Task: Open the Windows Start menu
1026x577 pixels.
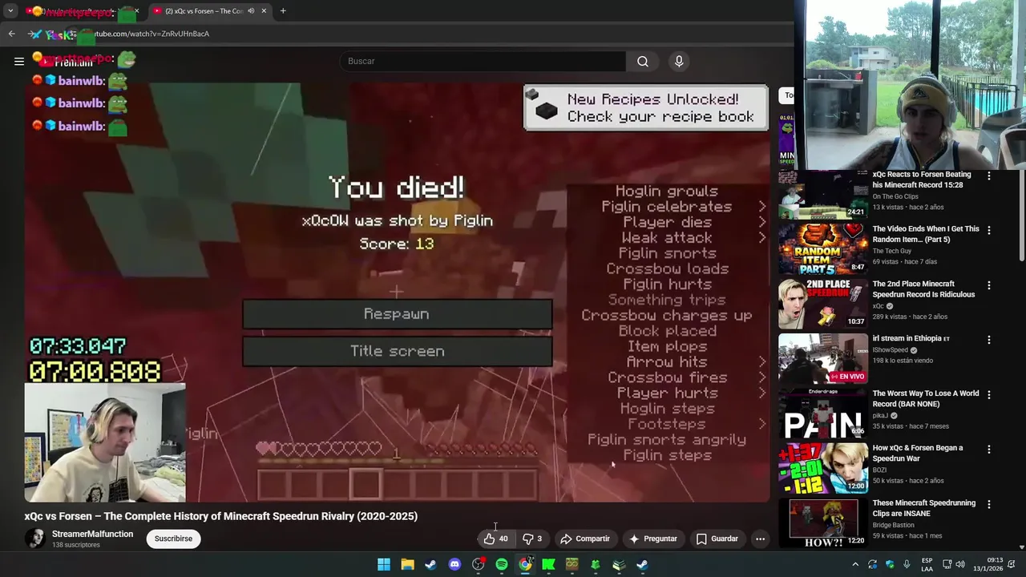Action: (384, 564)
